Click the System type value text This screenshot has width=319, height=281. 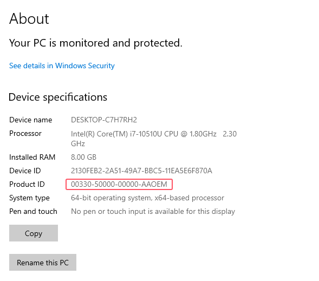click(x=147, y=198)
